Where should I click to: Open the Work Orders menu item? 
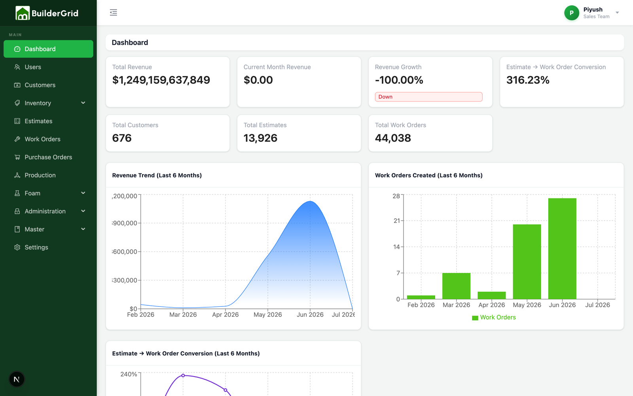(48, 139)
